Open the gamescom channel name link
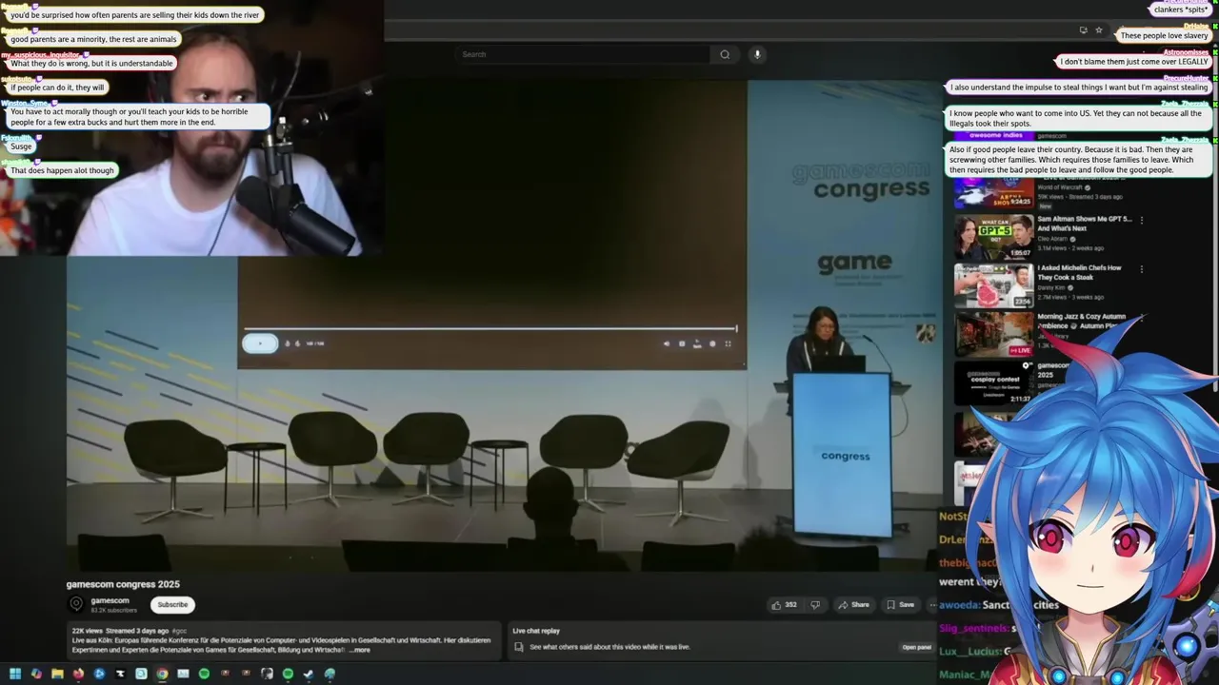The image size is (1219, 685). pos(110,600)
